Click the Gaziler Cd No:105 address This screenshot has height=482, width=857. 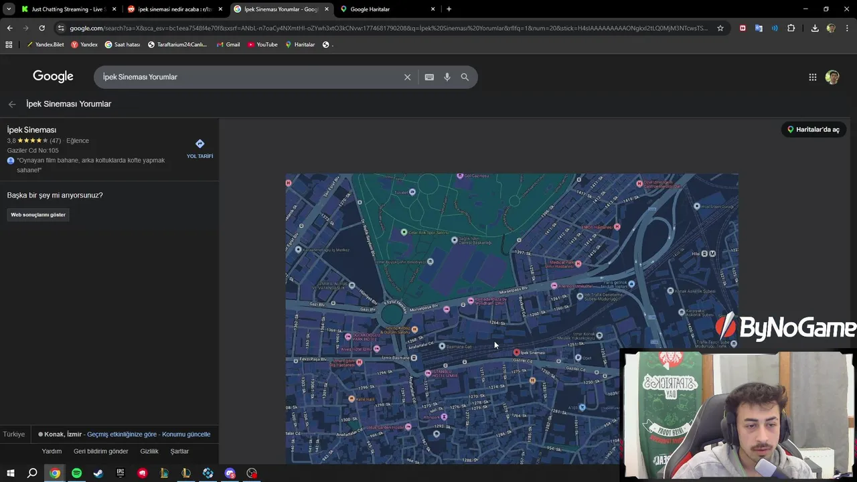(x=33, y=151)
